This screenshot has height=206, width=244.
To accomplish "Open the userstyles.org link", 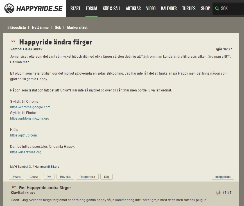I will (26, 152).
